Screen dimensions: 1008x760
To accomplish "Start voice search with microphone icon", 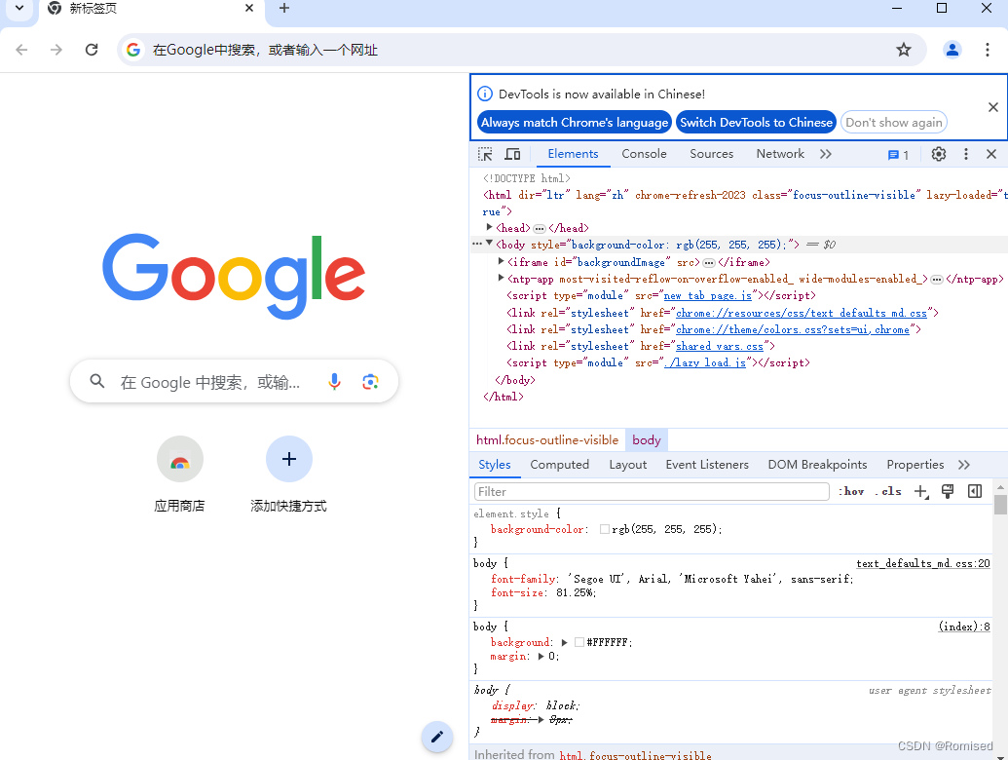I will 334,381.
